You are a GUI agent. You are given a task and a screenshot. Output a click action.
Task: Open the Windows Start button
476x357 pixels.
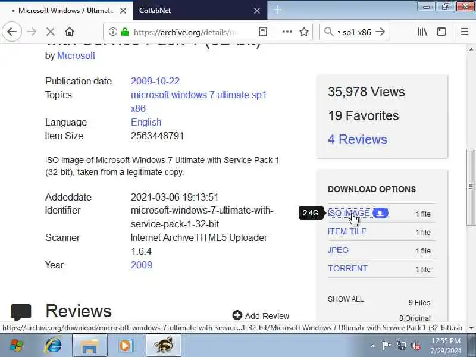16,345
